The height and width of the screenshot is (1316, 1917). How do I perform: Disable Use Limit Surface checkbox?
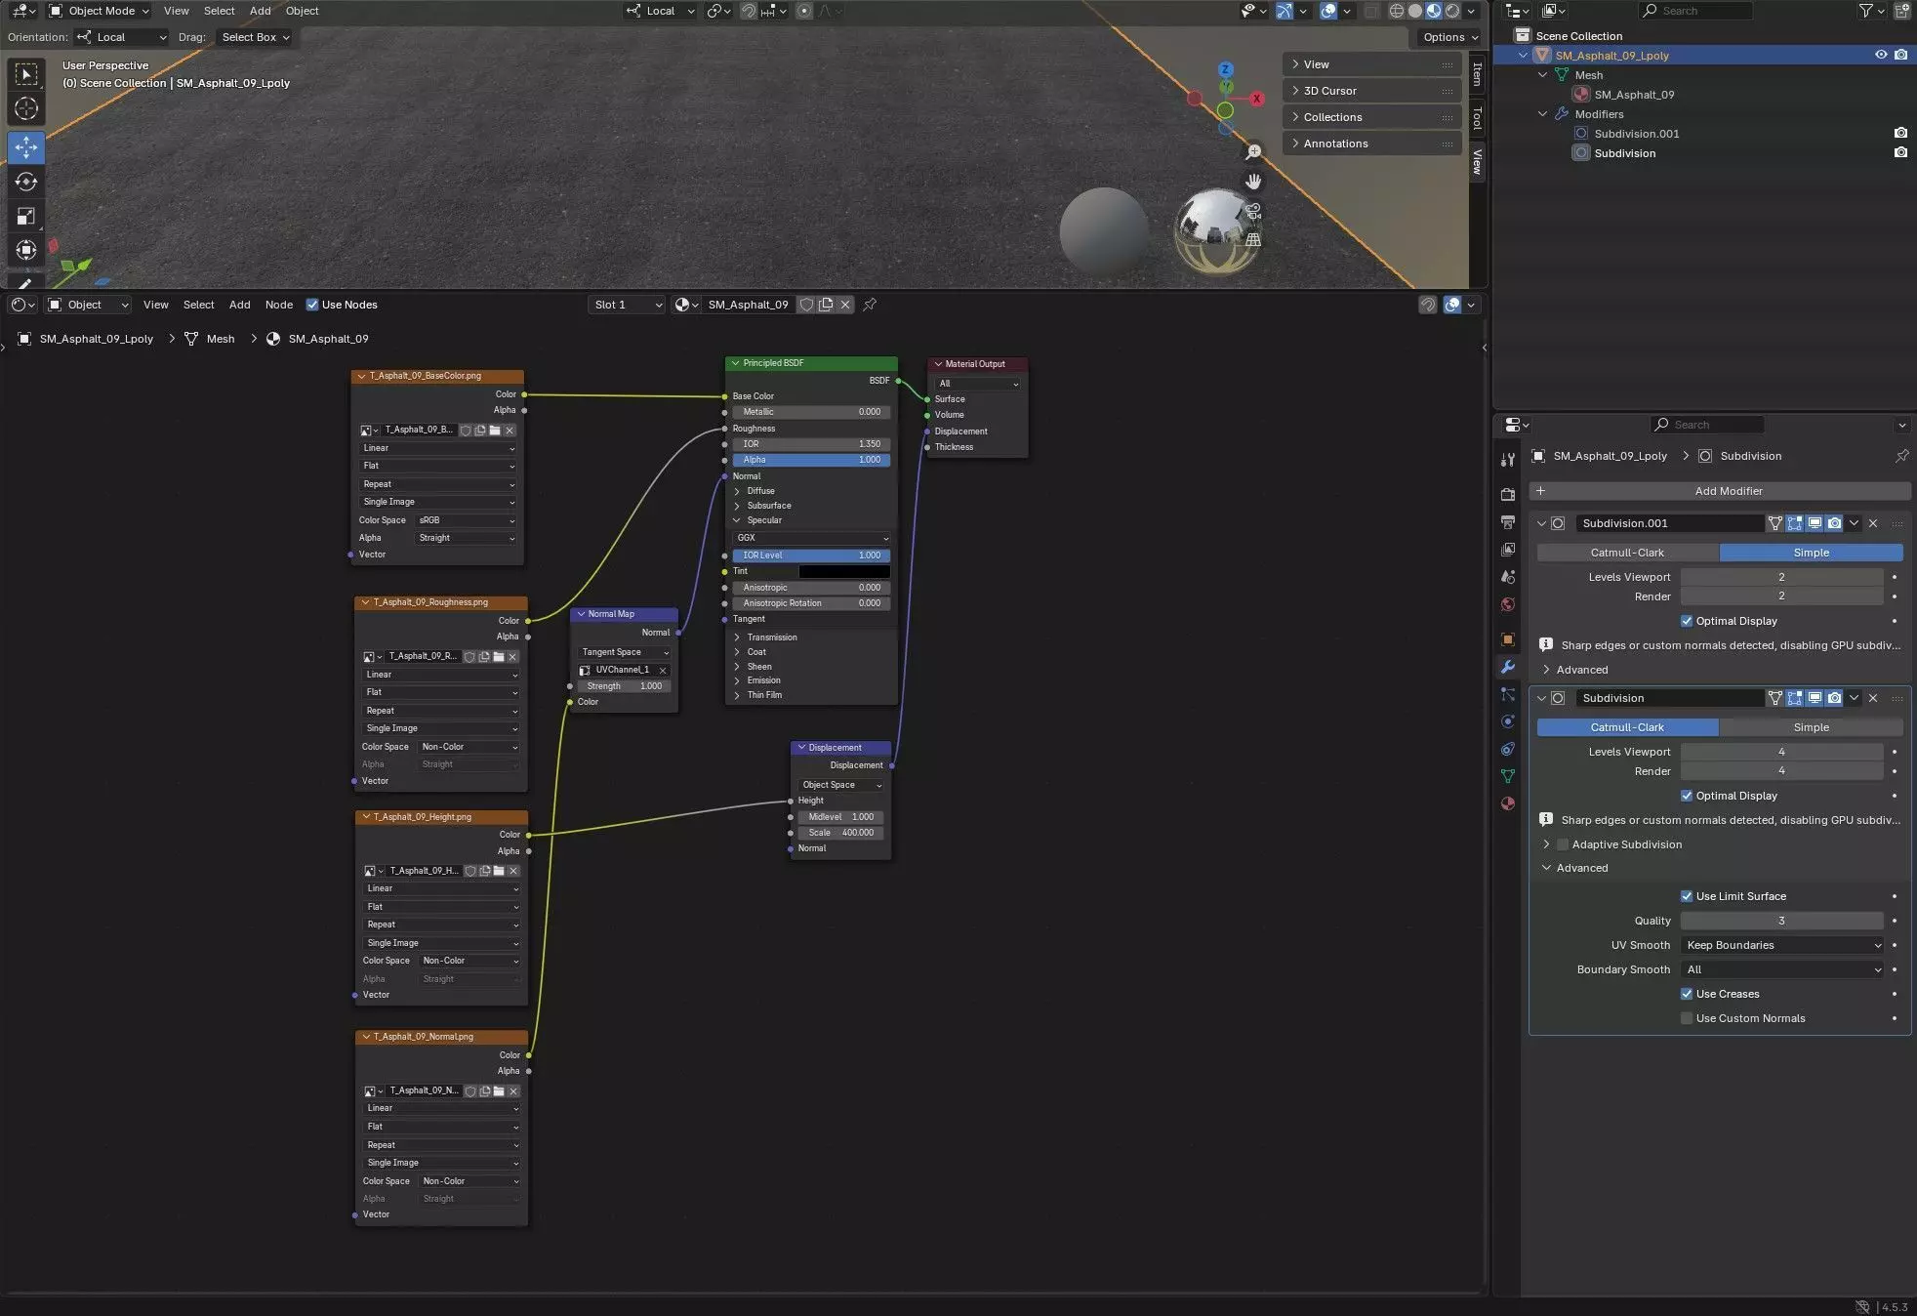click(1687, 896)
